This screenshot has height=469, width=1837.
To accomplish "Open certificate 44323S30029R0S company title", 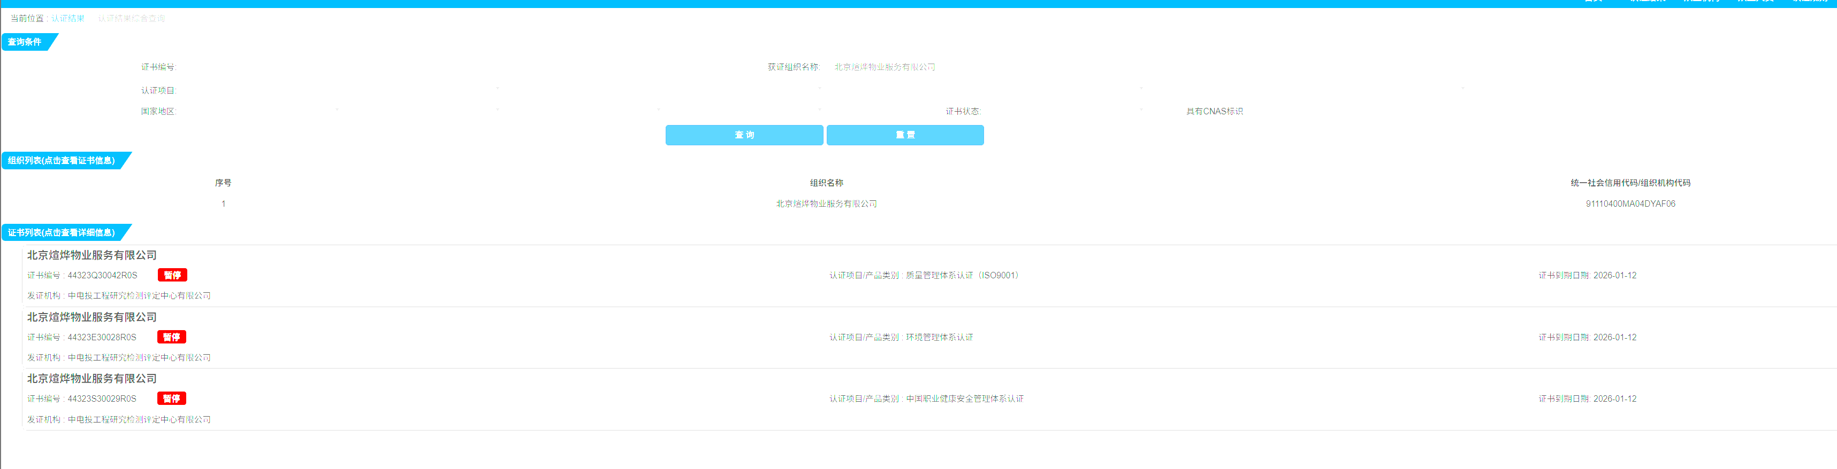I will coord(92,379).
